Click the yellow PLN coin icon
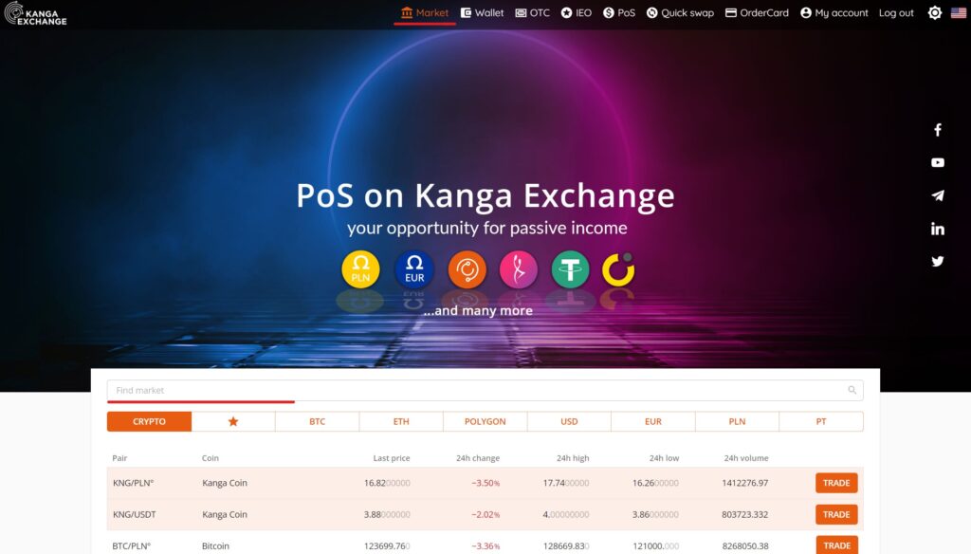Screen dimensions: 971x554 [360, 269]
